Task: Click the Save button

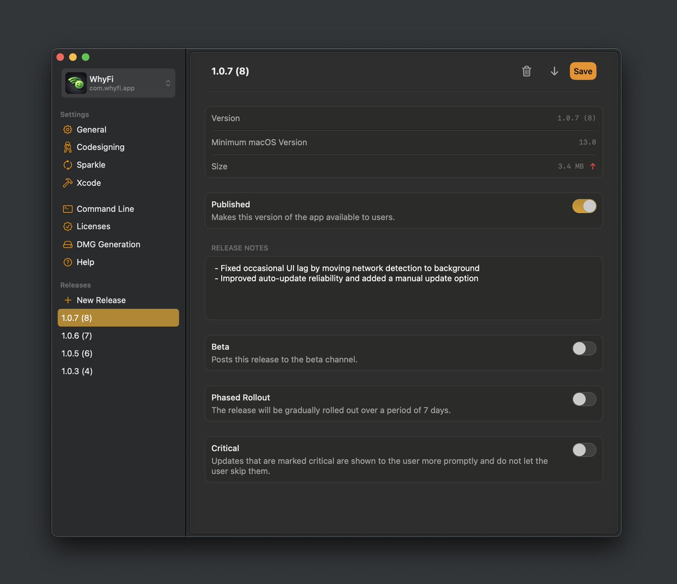Action: click(x=583, y=71)
